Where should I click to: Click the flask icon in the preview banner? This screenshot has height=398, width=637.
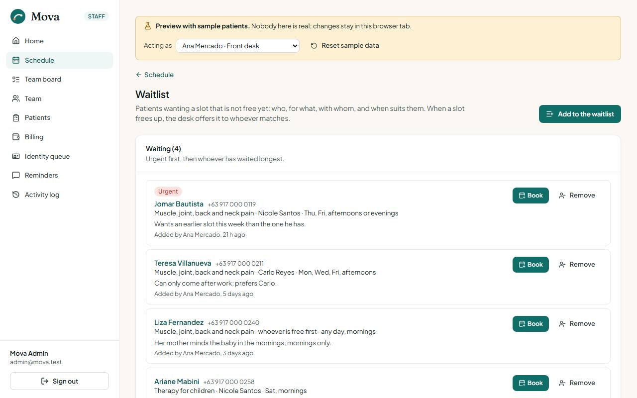(x=148, y=26)
